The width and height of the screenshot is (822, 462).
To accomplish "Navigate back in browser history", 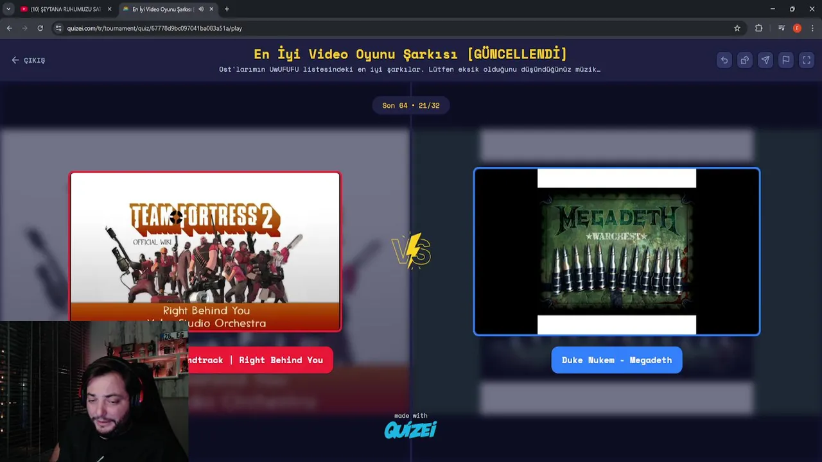I will point(9,28).
